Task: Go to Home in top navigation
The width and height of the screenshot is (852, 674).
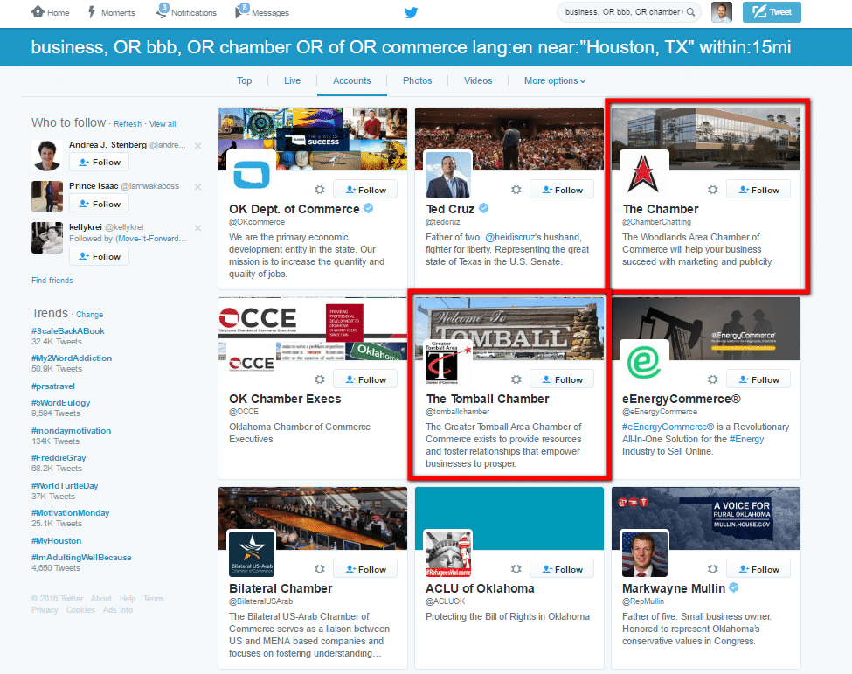Action: [51, 12]
